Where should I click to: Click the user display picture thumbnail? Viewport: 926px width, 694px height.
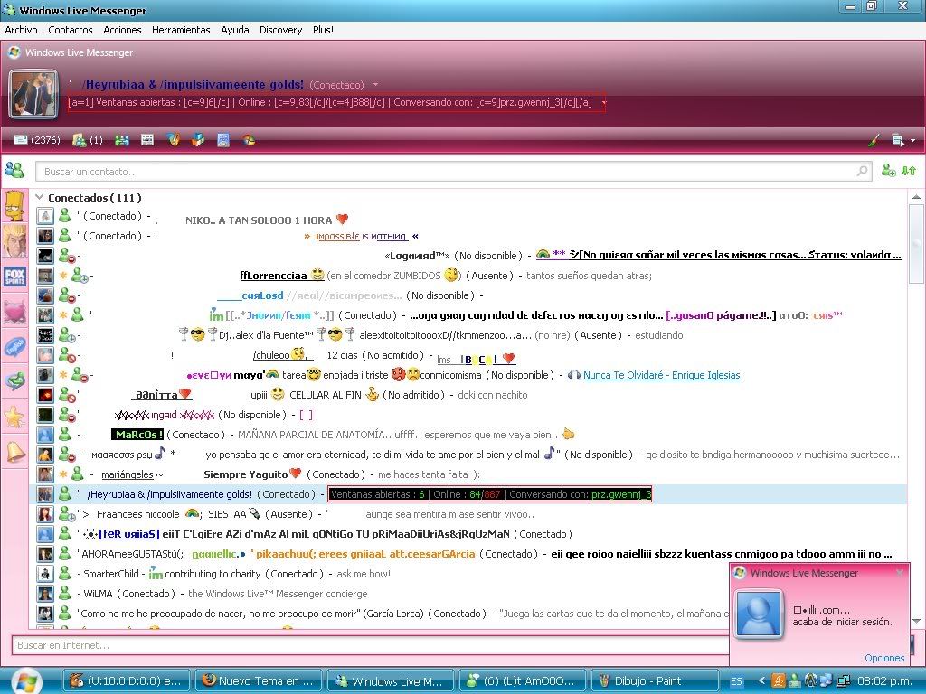[x=33, y=94]
